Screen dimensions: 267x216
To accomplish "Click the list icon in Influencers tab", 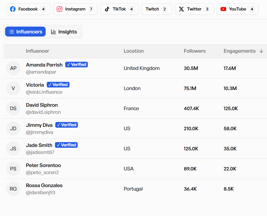I will [11, 32].
